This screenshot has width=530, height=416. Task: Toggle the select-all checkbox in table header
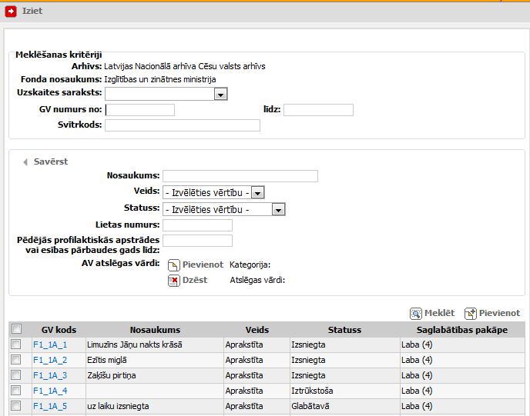[16, 330]
